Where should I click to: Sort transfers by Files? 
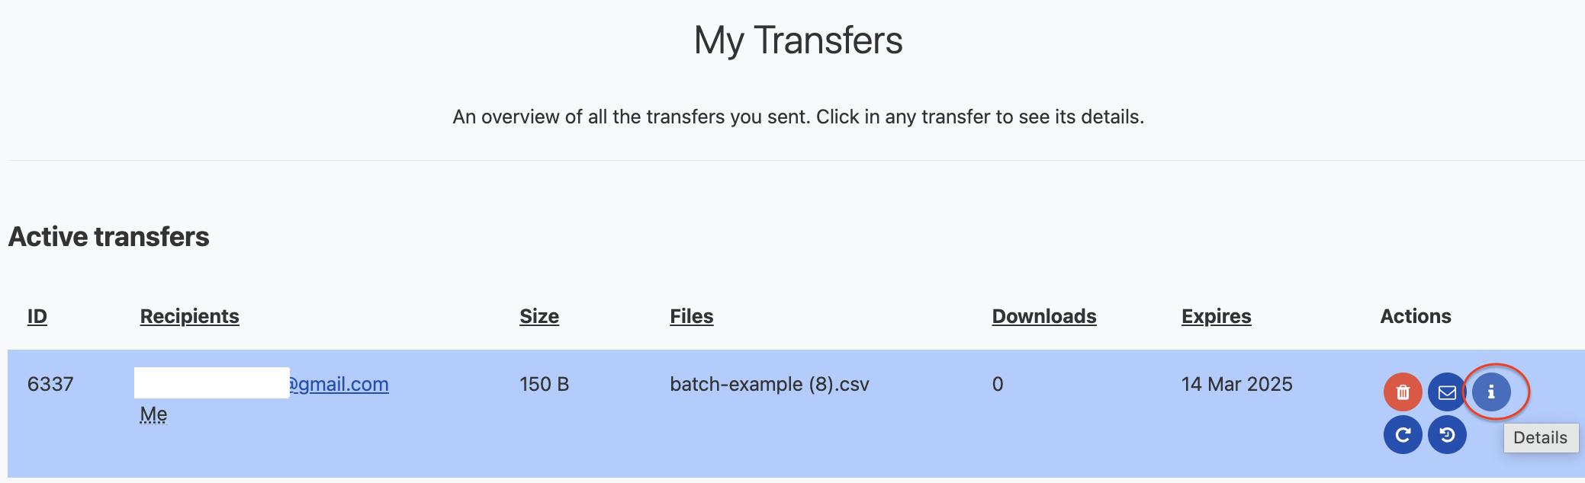[691, 316]
